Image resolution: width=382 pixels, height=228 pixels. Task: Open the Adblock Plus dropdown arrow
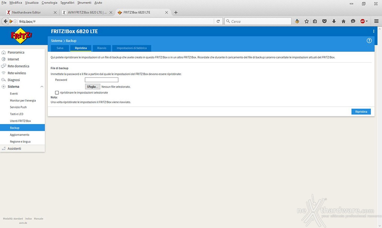pos(367,21)
